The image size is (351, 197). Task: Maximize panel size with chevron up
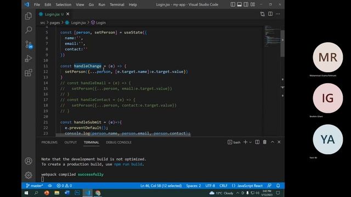click(x=273, y=142)
